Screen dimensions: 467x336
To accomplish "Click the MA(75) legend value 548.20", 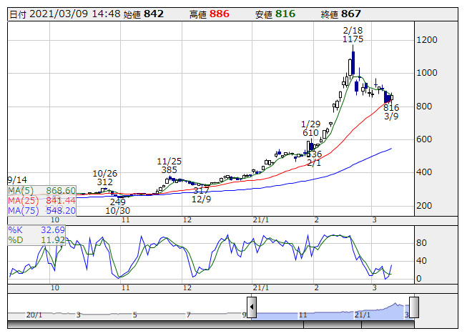I will click(x=62, y=211).
